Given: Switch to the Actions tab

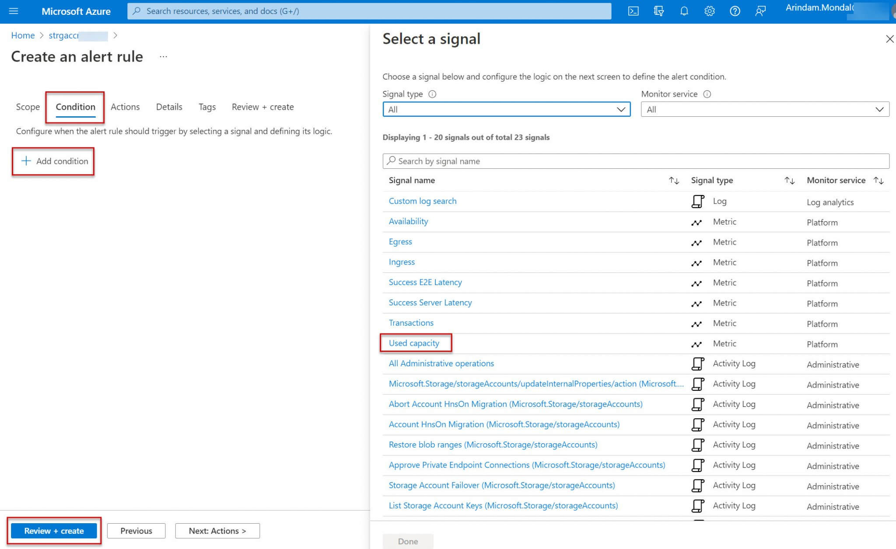Looking at the screenshot, I should [x=125, y=107].
